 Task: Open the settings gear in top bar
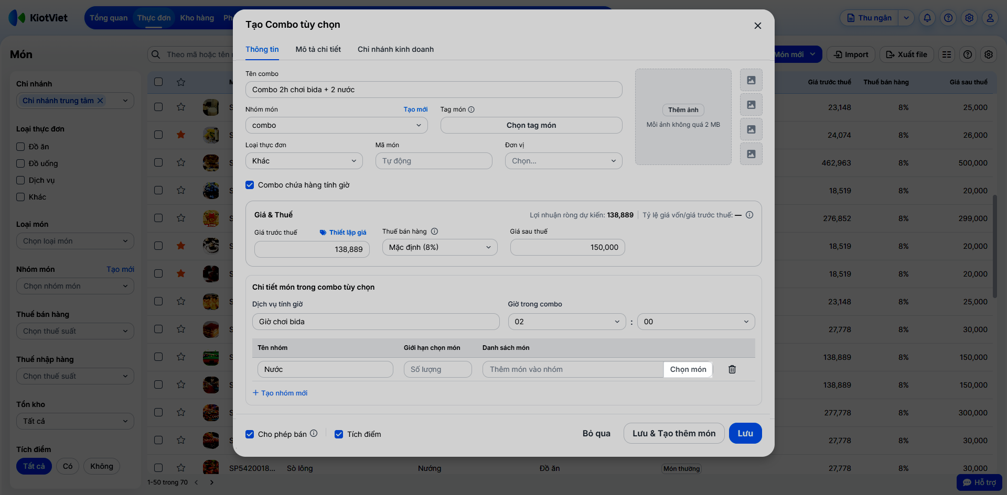969,18
